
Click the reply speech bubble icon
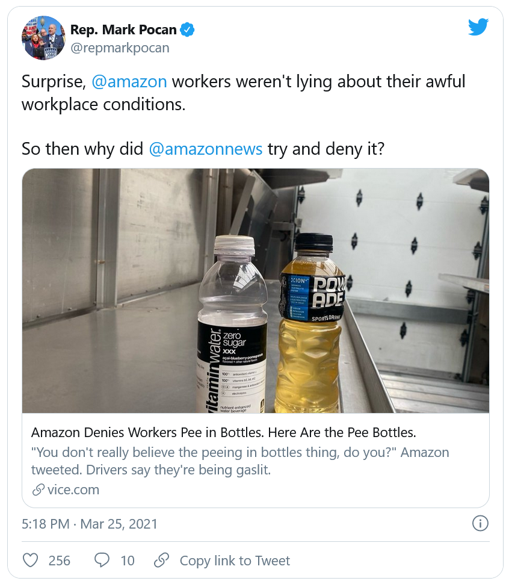[102, 561]
